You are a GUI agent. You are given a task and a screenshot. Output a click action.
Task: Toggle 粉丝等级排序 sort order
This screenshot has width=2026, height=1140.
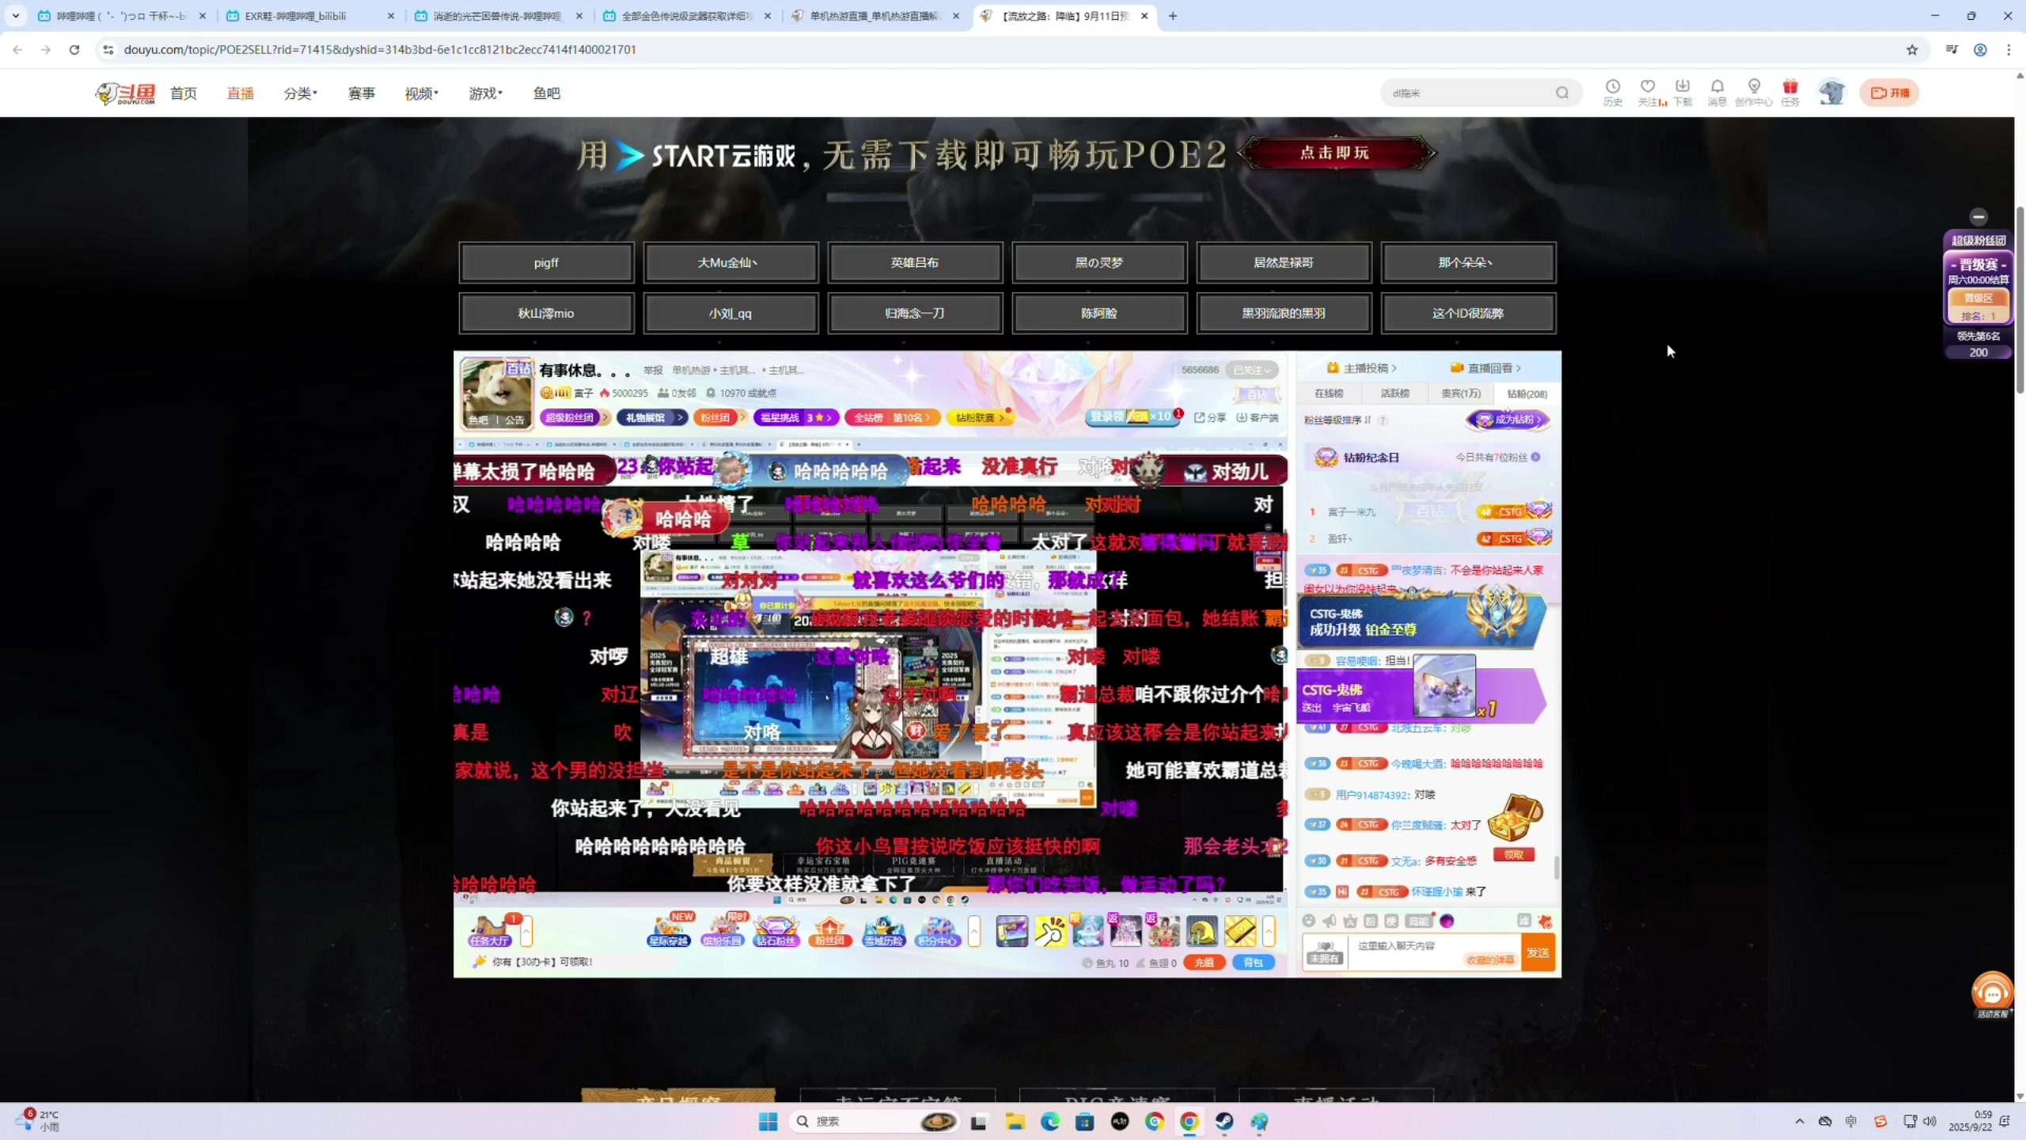(x=1337, y=420)
